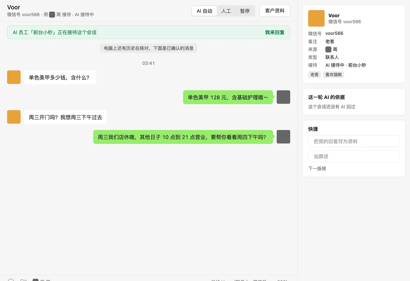The image size is (410, 281).
Task: Click staff avatar beside 周三我们店休哦 reply
Action: click(x=283, y=137)
